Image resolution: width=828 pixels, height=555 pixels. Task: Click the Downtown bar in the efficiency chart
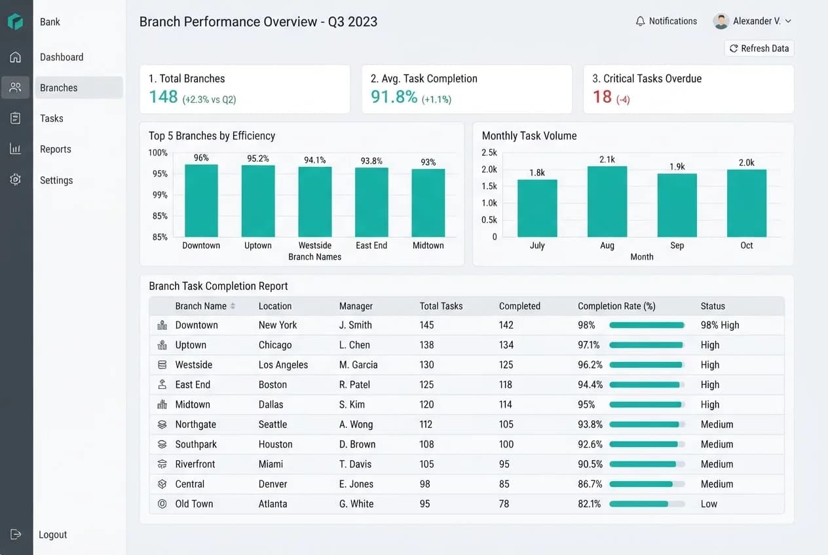point(201,200)
